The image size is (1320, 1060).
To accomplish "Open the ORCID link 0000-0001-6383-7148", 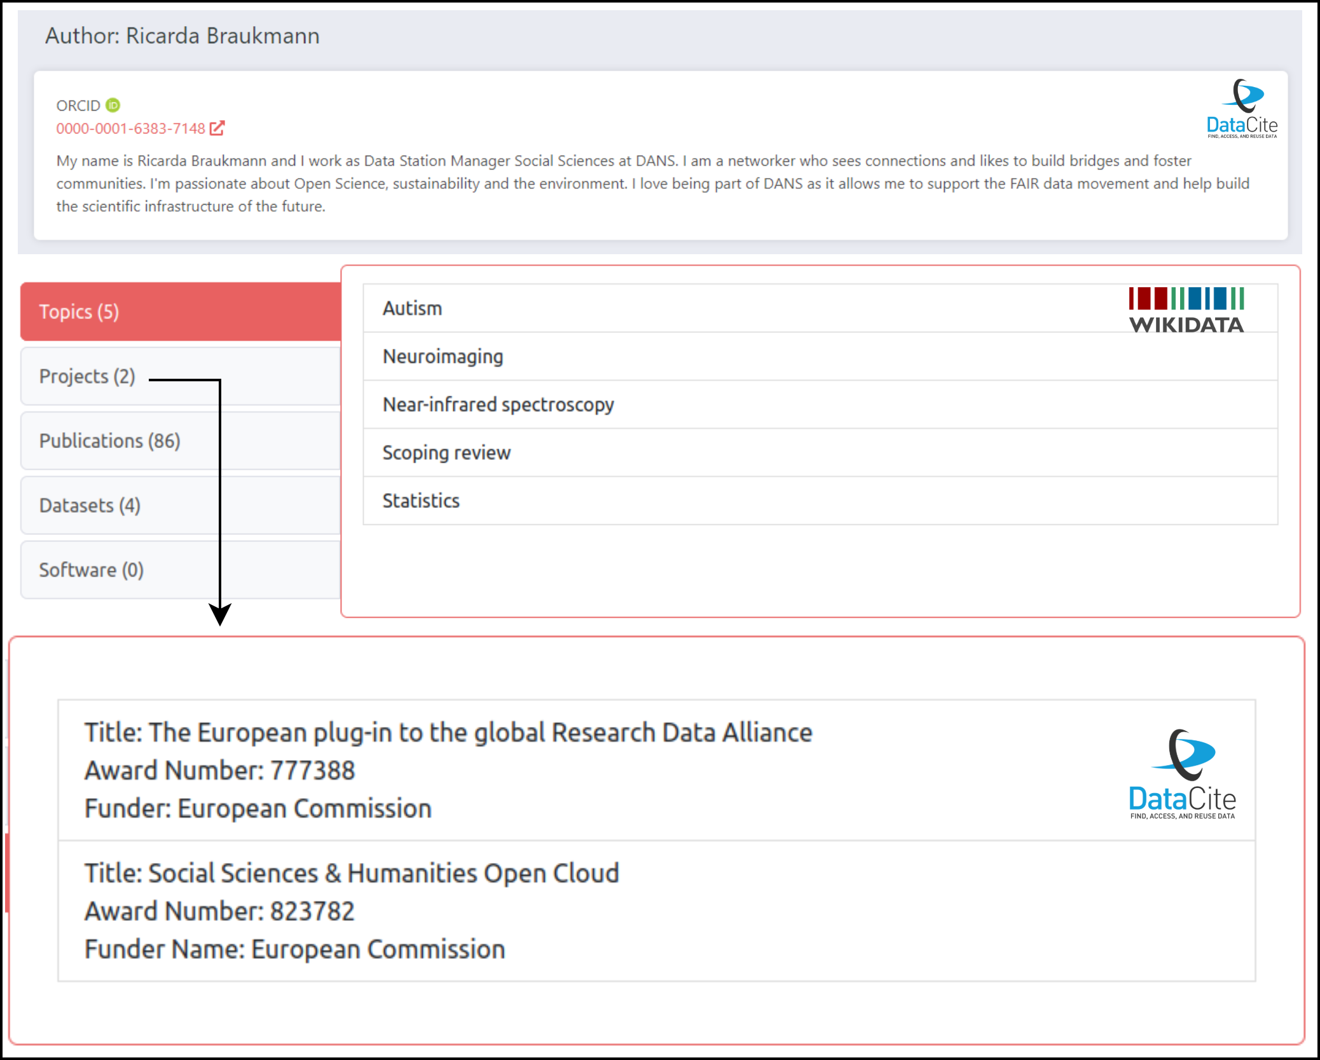I will [130, 128].
